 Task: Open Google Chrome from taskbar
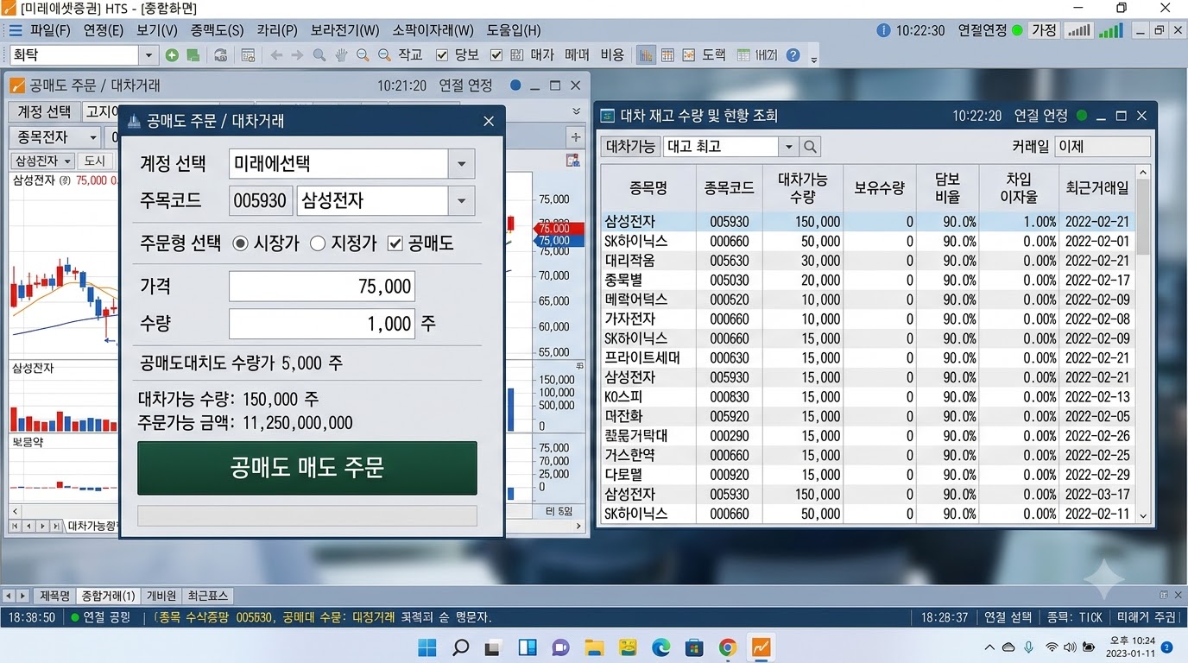coord(728,647)
